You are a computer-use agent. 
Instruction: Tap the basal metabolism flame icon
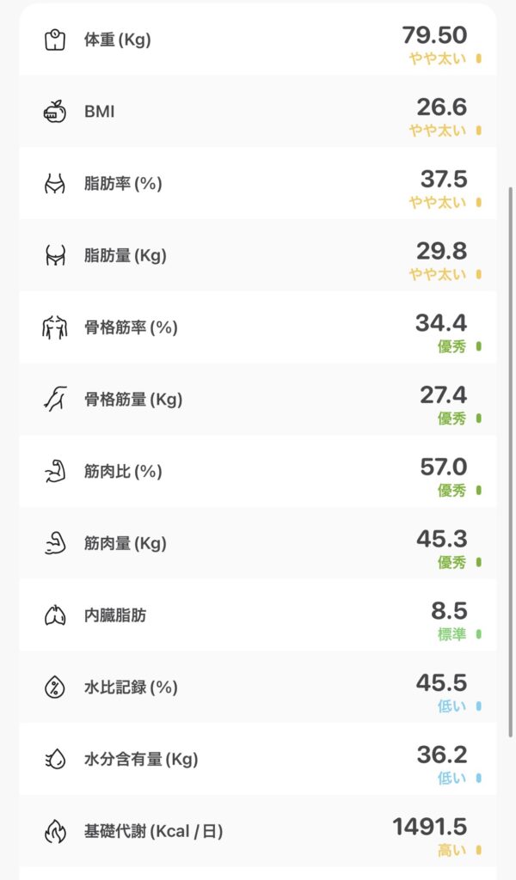[x=55, y=831]
